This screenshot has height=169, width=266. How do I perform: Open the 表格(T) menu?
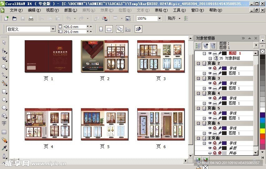click(161, 10)
